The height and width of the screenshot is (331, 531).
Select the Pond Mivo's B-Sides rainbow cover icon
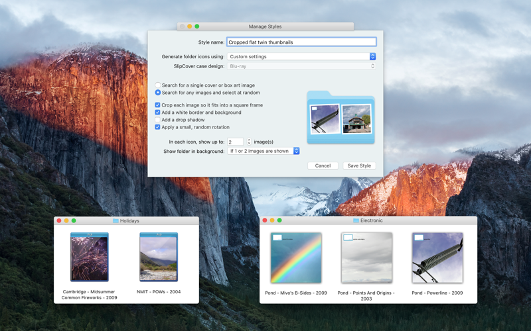pos(296,258)
